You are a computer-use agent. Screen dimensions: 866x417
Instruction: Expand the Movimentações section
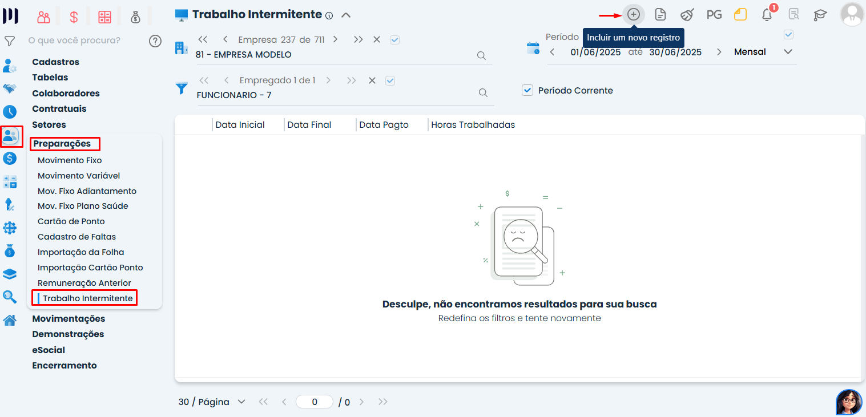click(x=69, y=318)
